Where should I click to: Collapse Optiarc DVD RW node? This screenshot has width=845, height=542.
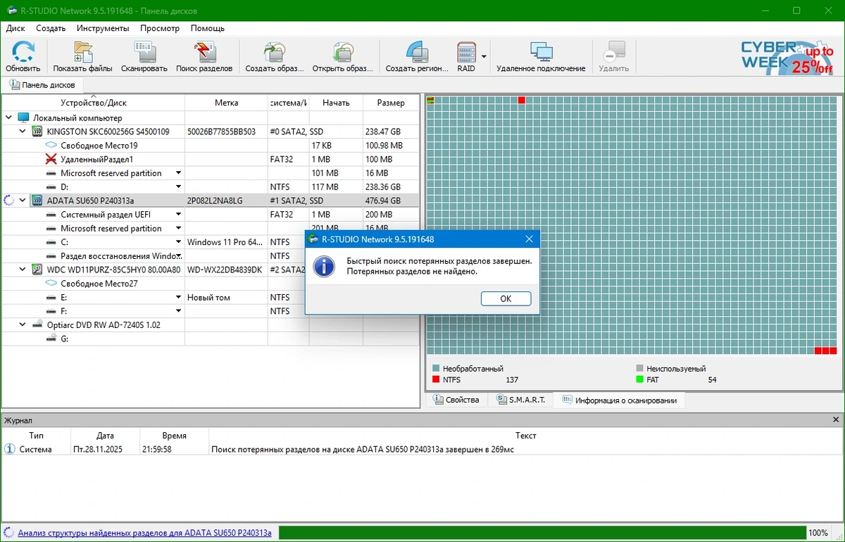(x=23, y=325)
